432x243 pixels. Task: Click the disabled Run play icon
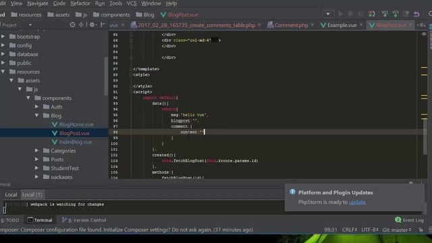tap(340, 13)
